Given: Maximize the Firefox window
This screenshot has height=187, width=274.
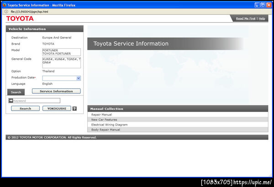Looking at the screenshot, I should click(x=263, y=5).
